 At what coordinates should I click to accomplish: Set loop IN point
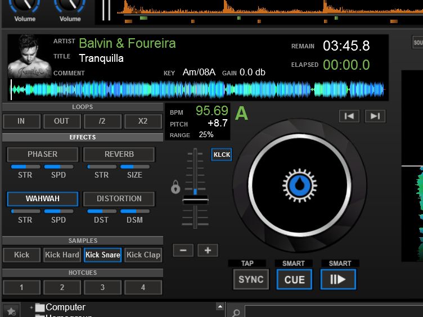click(21, 121)
